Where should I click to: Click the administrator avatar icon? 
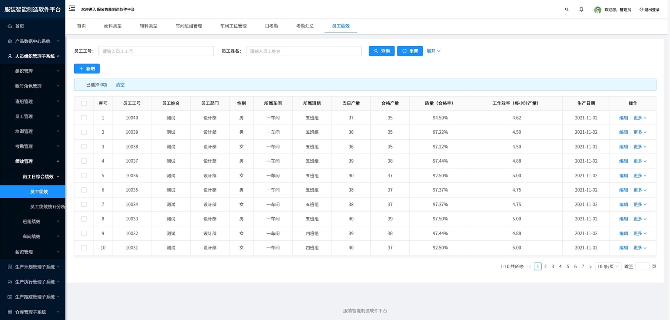pyautogui.click(x=598, y=10)
